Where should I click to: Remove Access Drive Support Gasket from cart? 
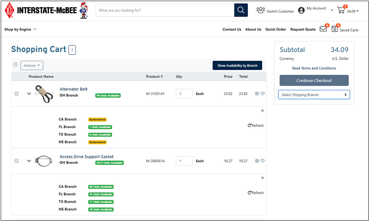[x=257, y=161]
